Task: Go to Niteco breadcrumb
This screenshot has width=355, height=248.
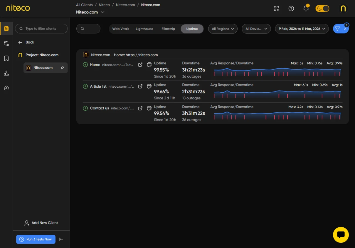Action: click(104, 5)
